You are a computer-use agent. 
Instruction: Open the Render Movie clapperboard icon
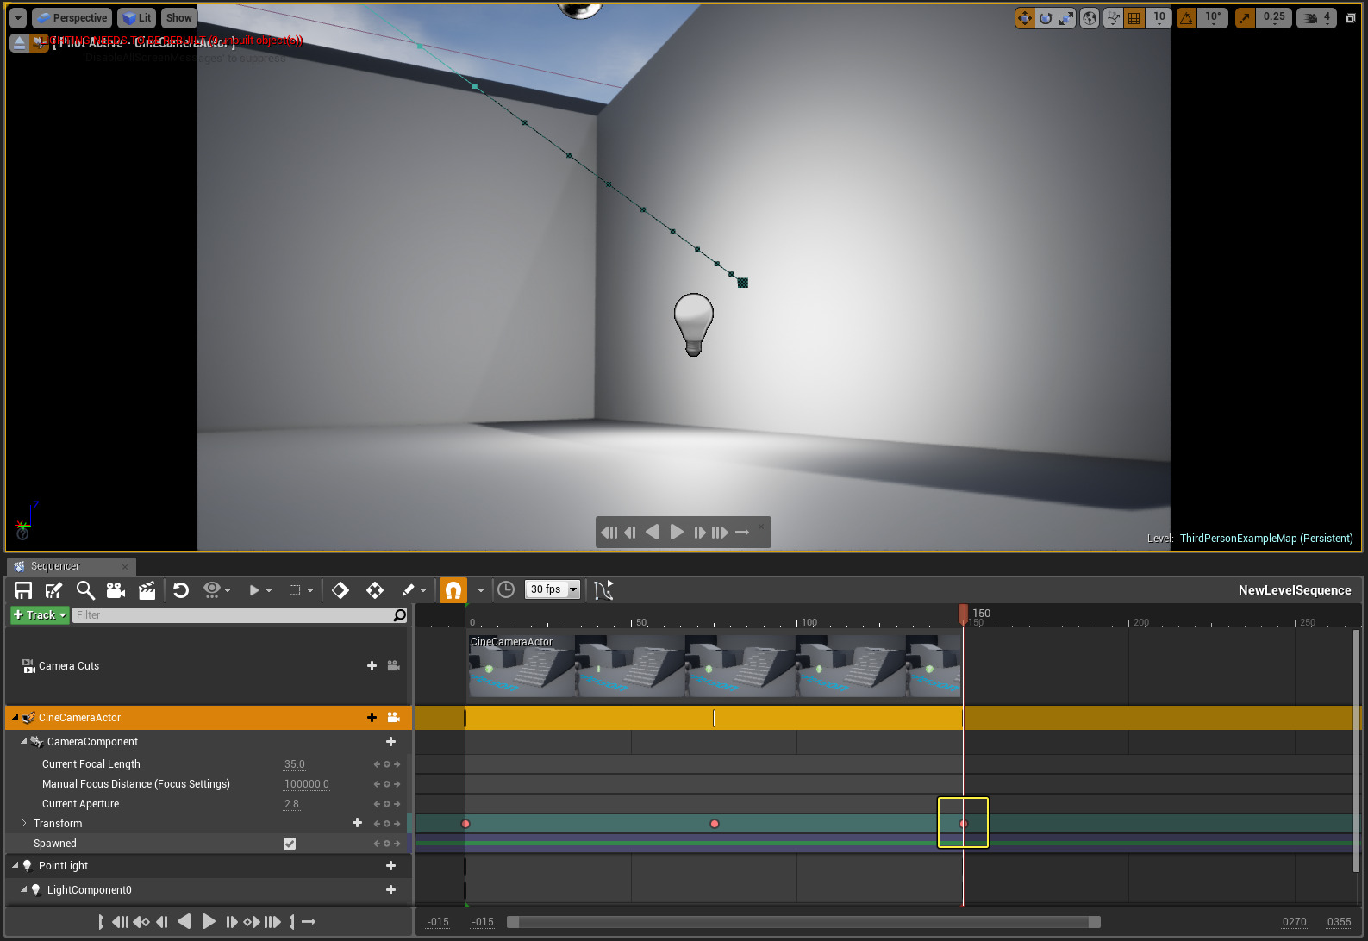click(147, 590)
